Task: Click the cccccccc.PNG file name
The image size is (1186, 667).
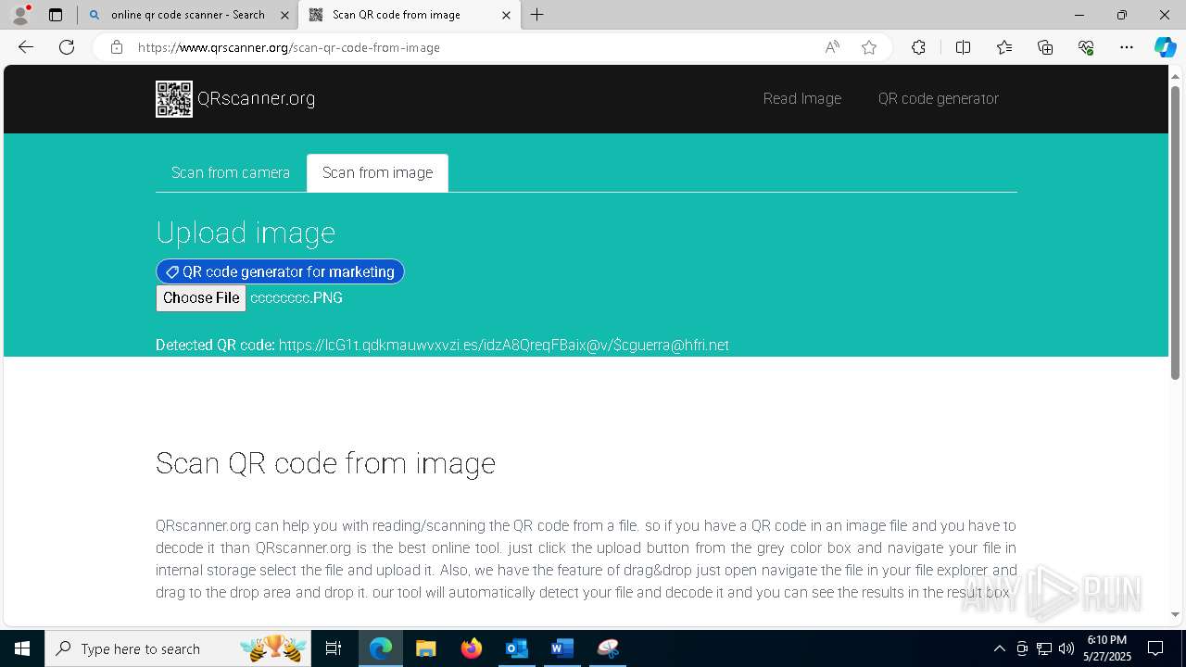Action: 296,298
